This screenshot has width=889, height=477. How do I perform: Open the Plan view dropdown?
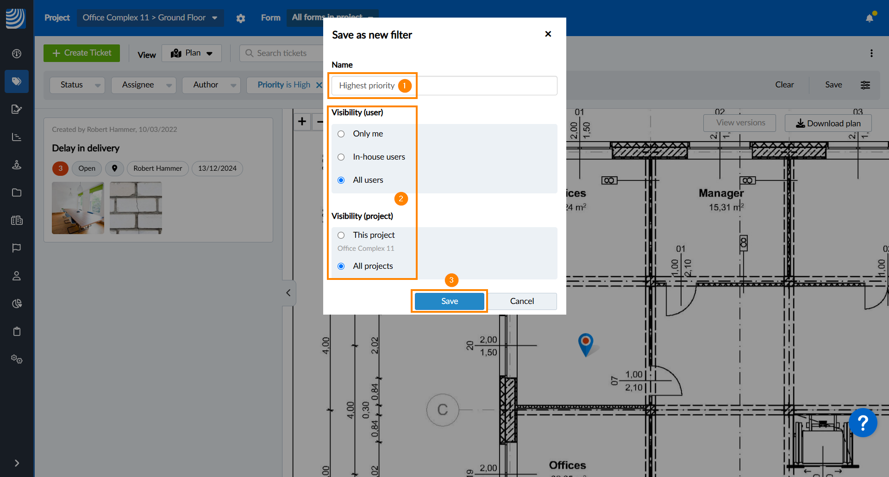[x=192, y=53]
